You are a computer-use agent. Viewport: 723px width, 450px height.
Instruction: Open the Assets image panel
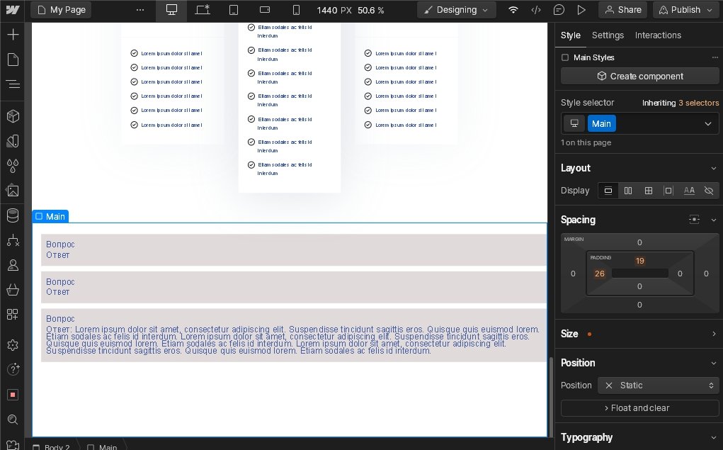[x=13, y=191]
